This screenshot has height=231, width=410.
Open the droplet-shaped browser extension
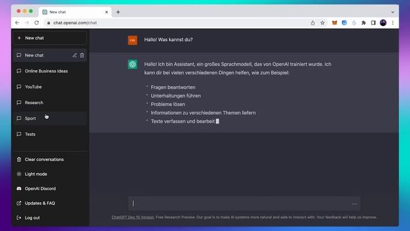click(x=354, y=23)
